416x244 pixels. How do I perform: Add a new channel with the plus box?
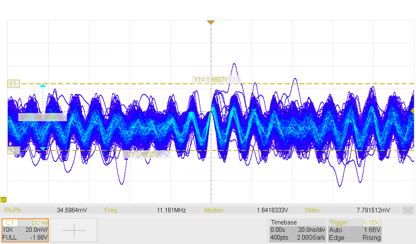(x=74, y=230)
